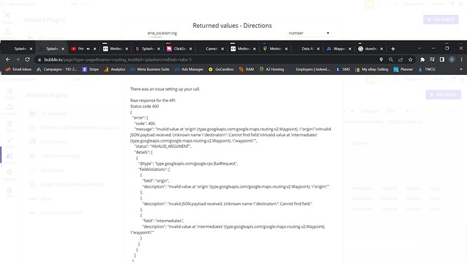Close the Cannot tab
This screenshot has height=262, width=467.
coord(223,49)
